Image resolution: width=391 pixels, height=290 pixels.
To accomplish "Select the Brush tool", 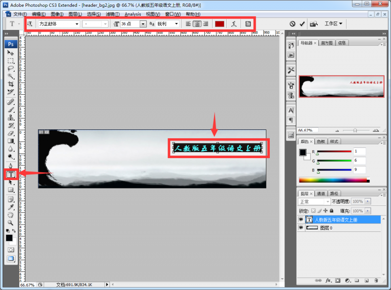I will click(x=10, y=110).
